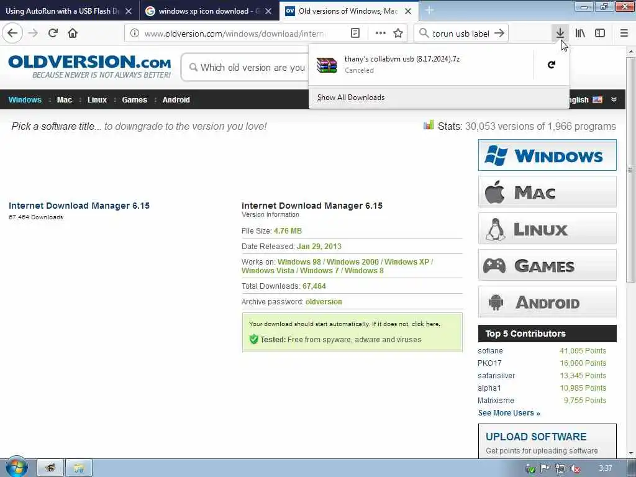Screen dimensions: 636x477
Task: Open the OldVersion.com logo link
Action: click(x=89, y=66)
